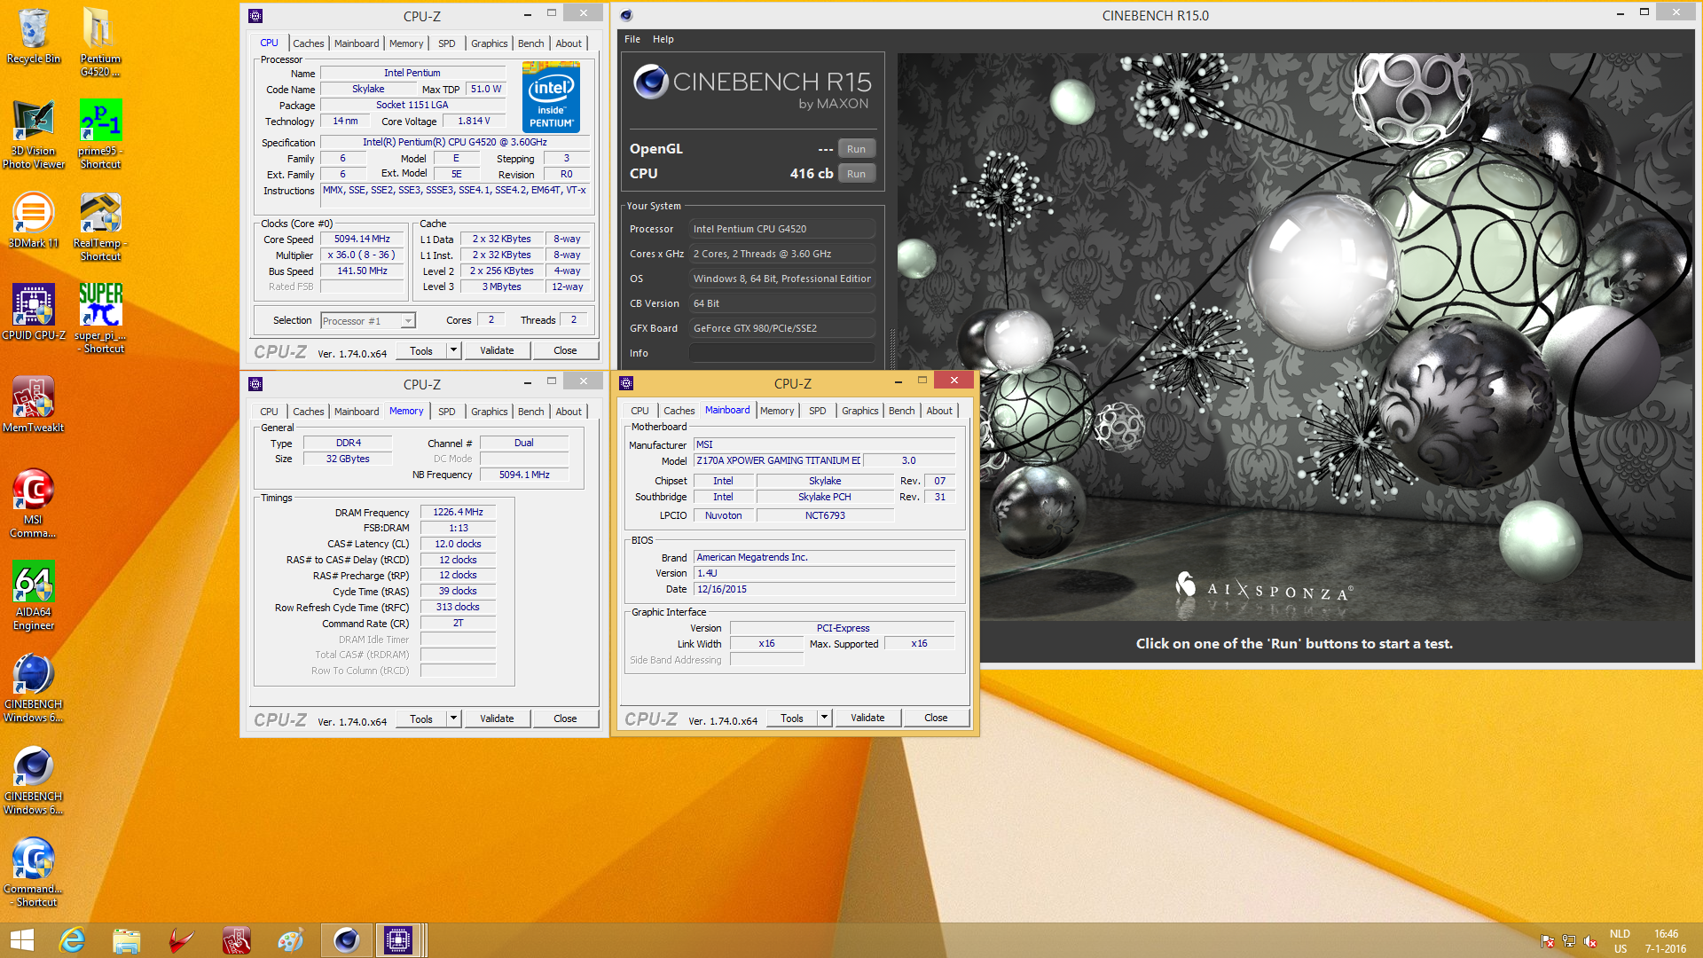Launch super_pi shortcut icon

click(x=100, y=318)
